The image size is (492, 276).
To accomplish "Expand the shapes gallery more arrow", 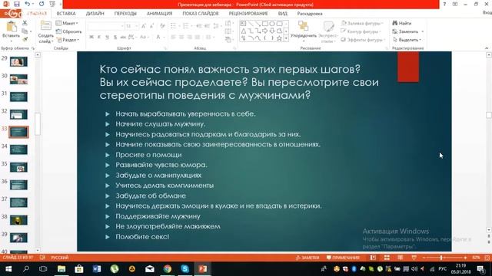I will pyautogui.click(x=286, y=38).
